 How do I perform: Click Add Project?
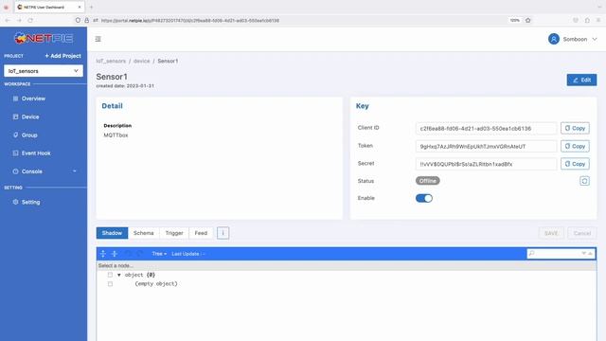[x=63, y=56]
